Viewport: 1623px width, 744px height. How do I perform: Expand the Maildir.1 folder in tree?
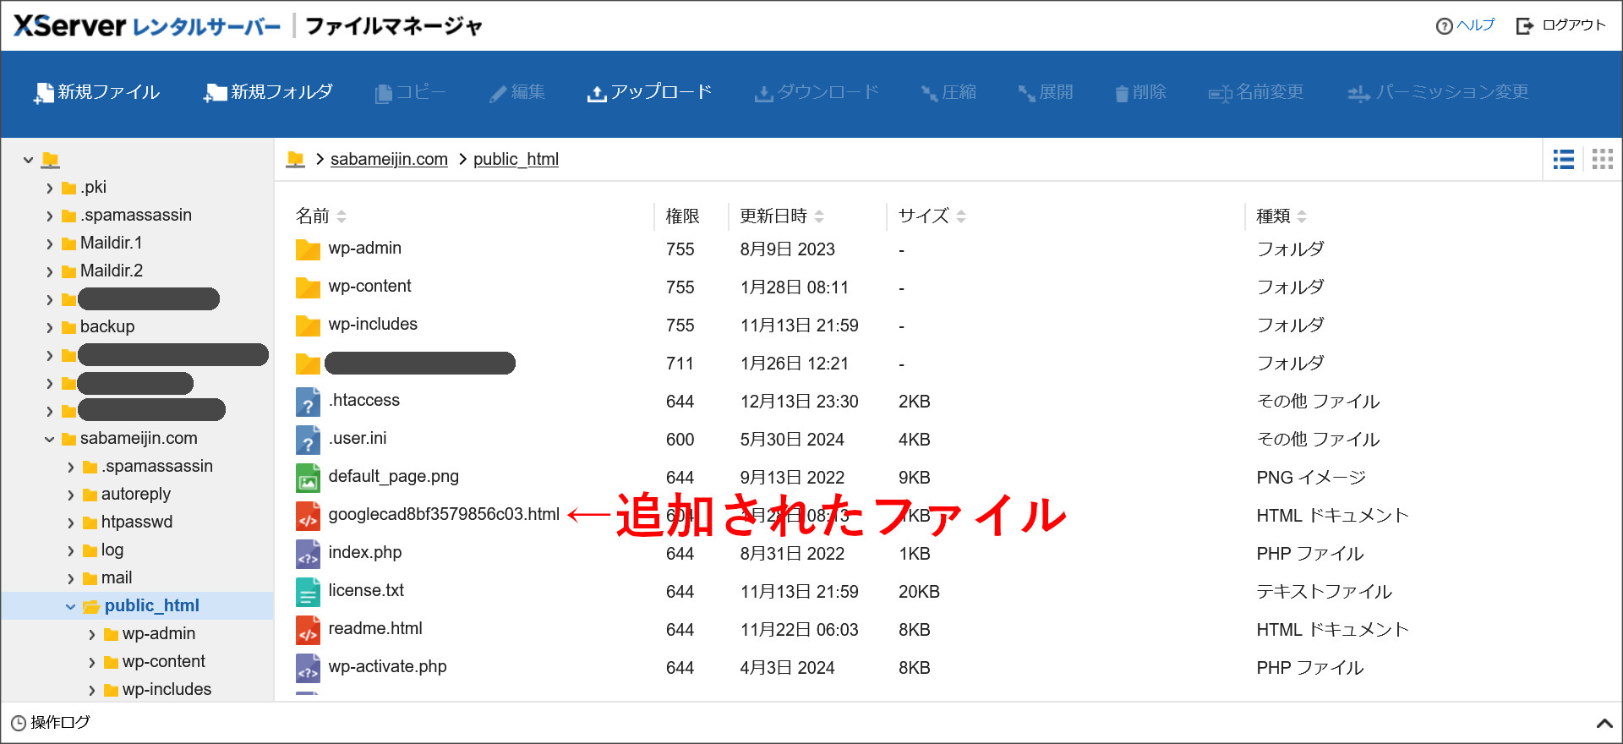(49, 243)
